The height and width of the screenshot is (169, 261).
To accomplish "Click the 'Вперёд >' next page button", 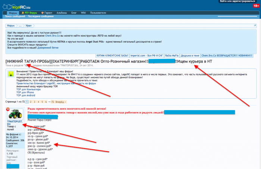I will (61, 101).
